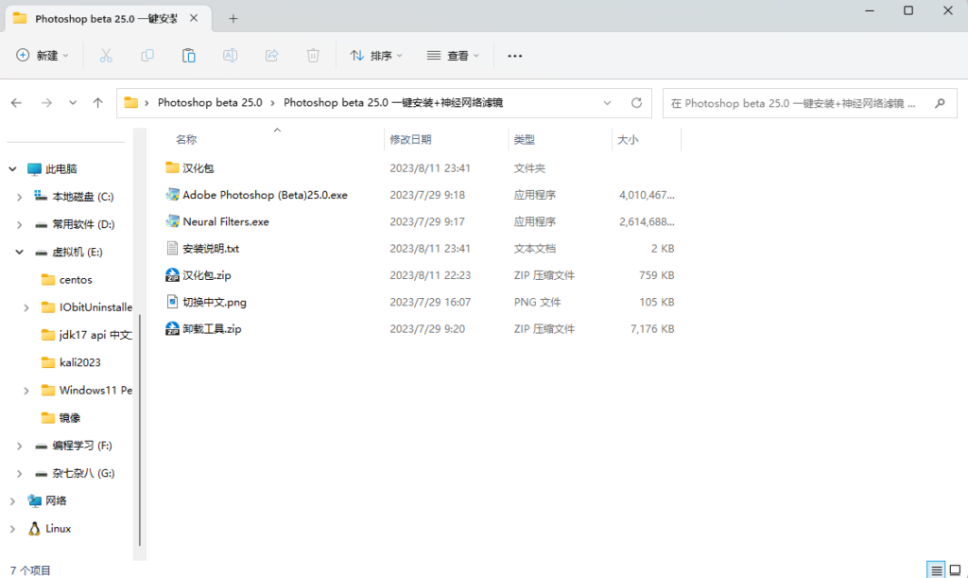
Task: Select the 安装说明.txt file icon
Action: [x=172, y=248]
